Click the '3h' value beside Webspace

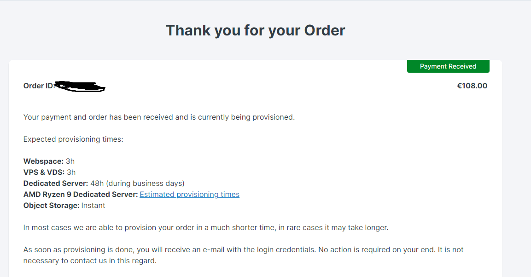(70, 162)
